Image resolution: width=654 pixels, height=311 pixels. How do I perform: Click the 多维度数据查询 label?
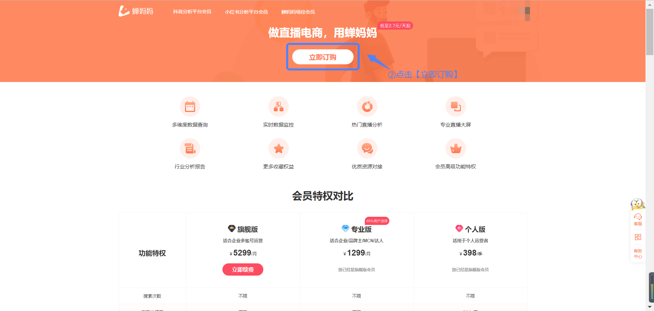[x=190, y=125]
